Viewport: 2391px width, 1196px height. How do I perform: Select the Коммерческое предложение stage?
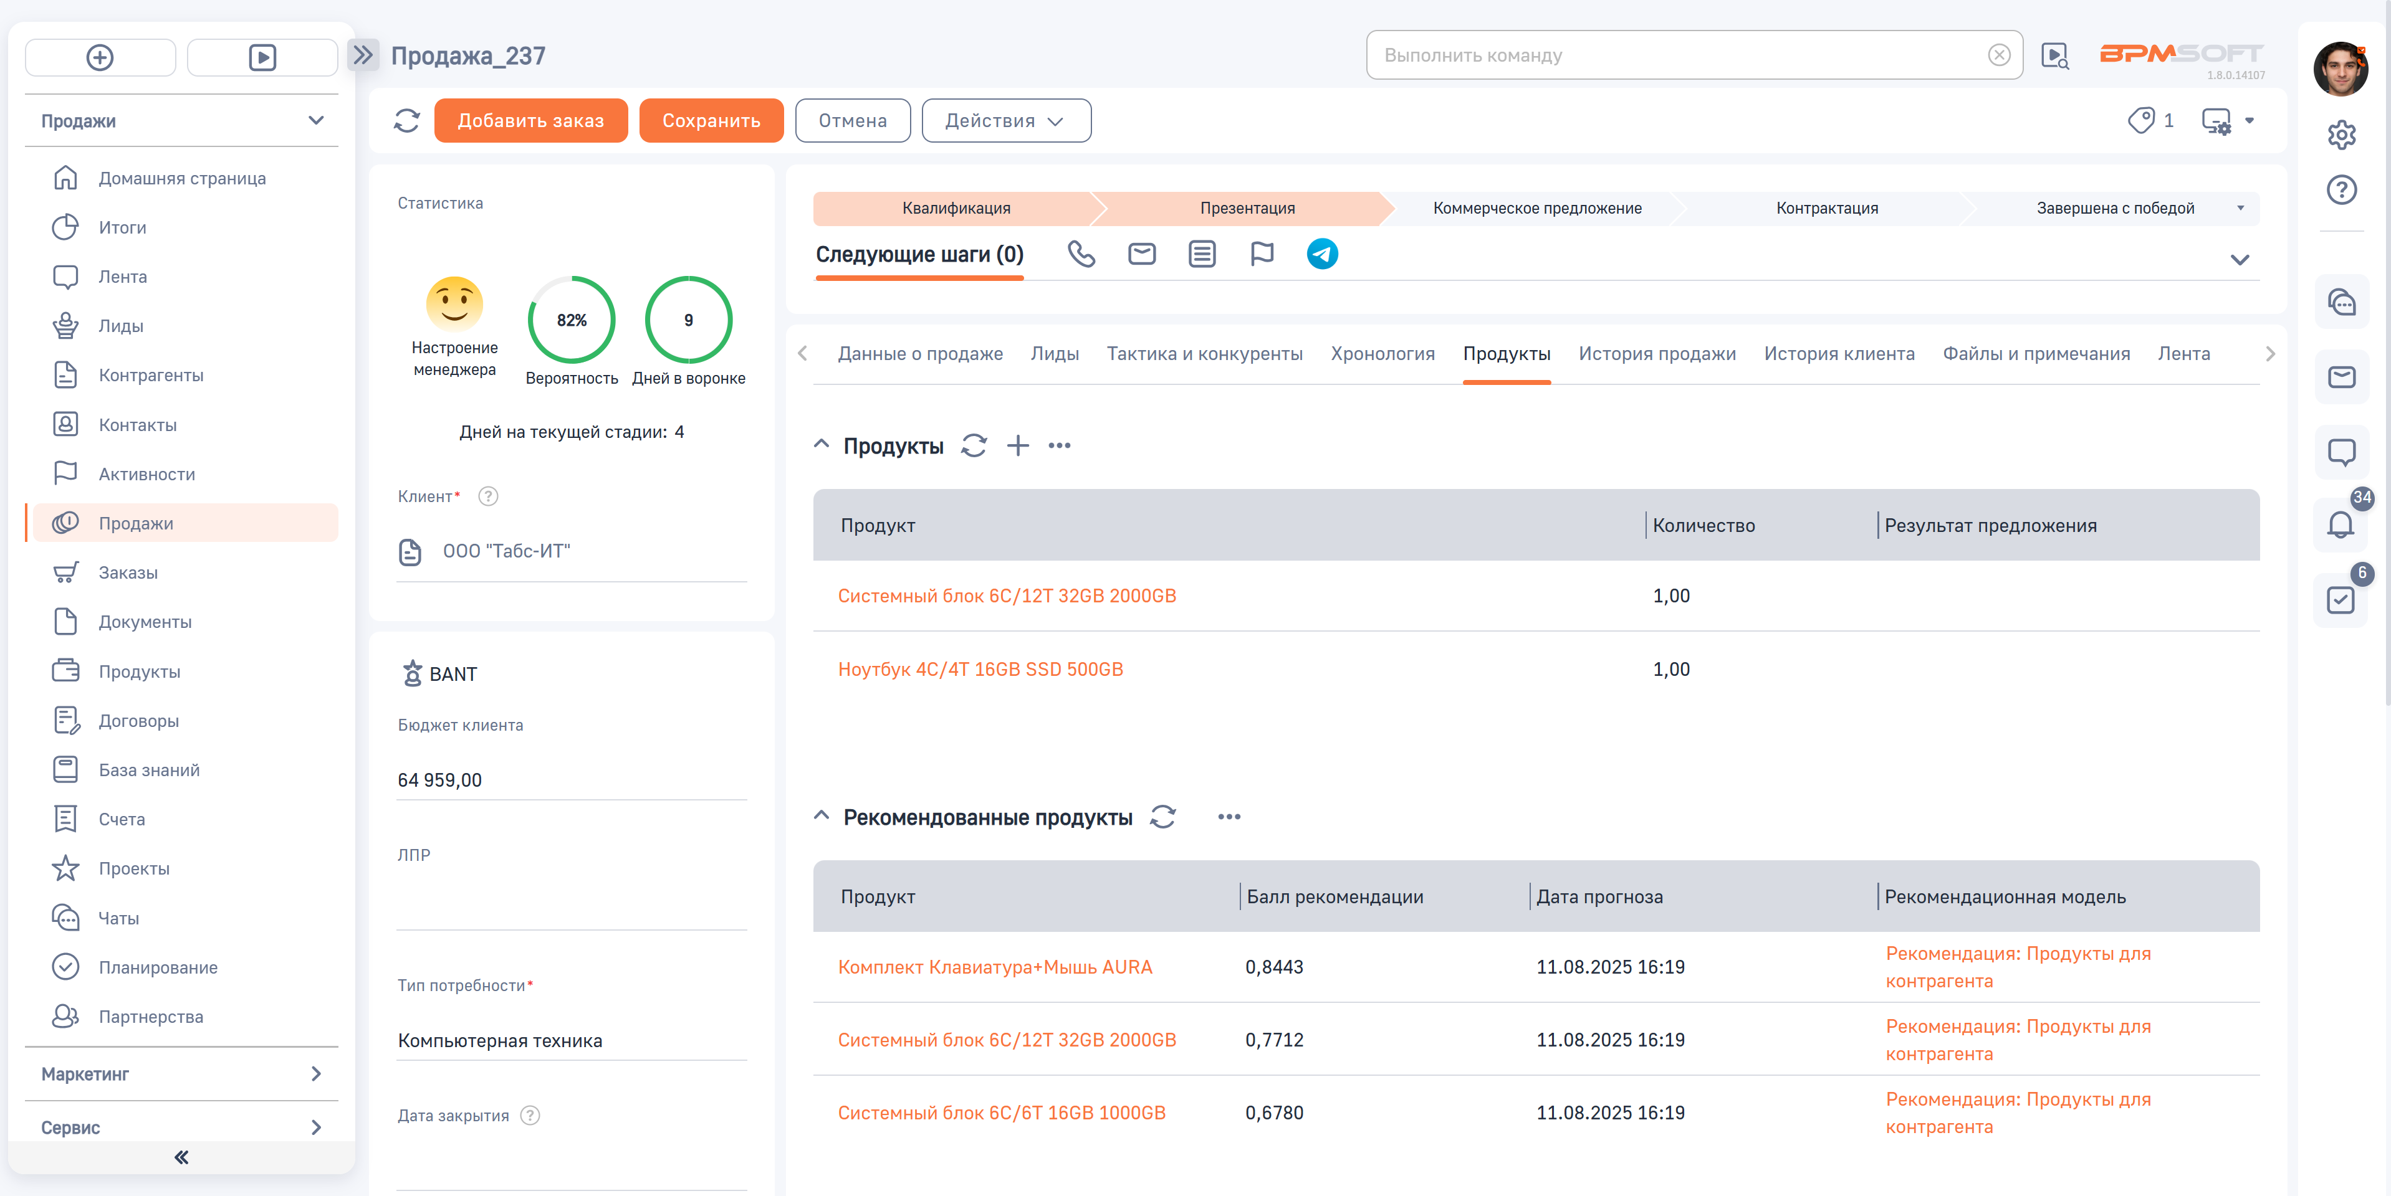click(x=1537, y=208)
